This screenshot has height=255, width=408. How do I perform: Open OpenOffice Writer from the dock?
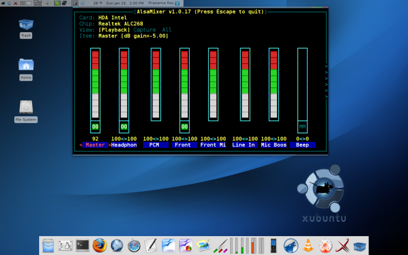(x=169, y=245)
